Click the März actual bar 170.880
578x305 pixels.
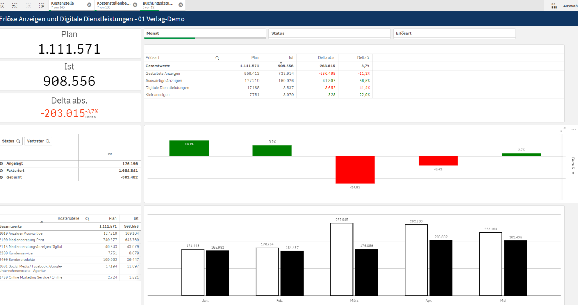coord(367,272)
